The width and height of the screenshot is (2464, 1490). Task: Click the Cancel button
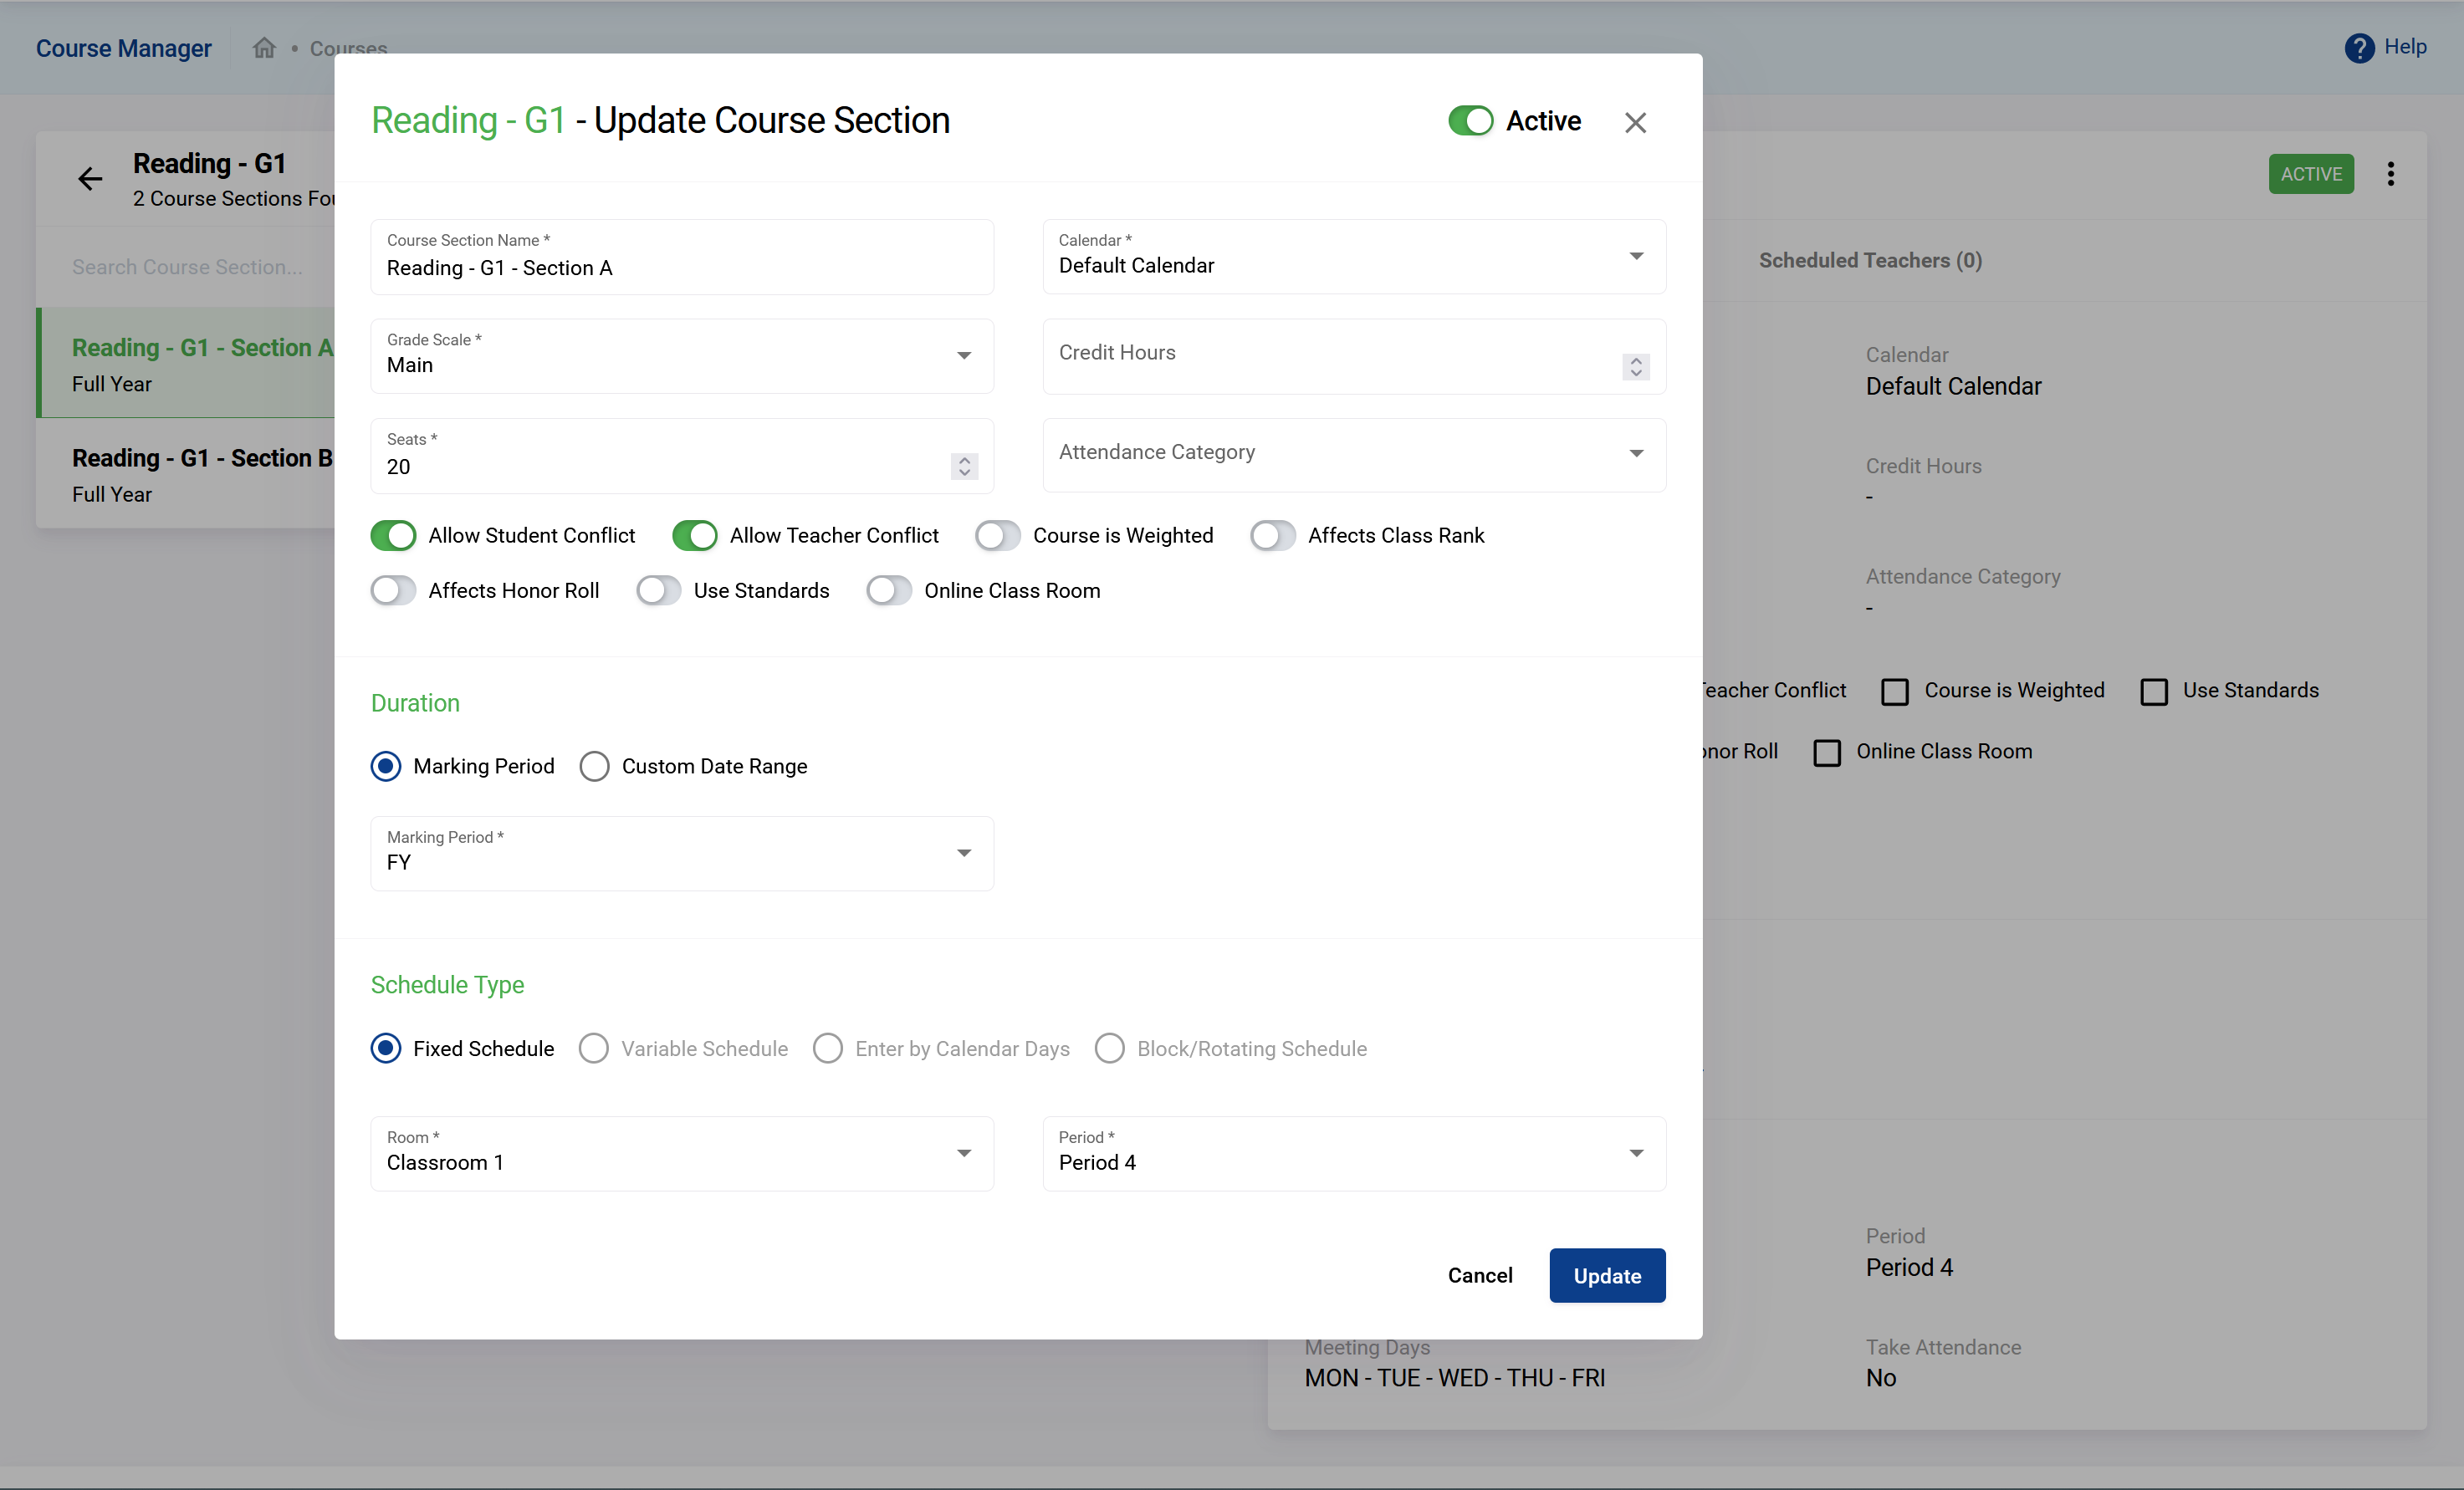tap(1479, 1275)
